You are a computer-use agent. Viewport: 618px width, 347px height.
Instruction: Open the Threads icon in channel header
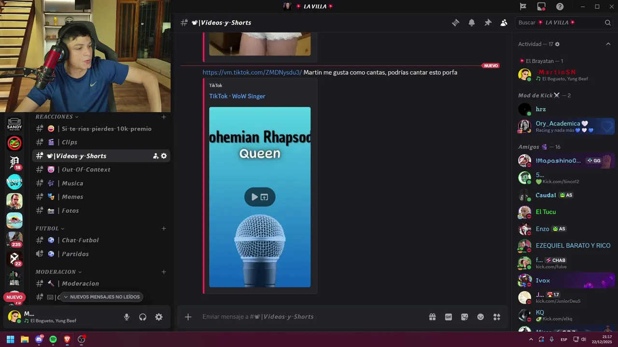pyautogui.click(x=455, y=23)
